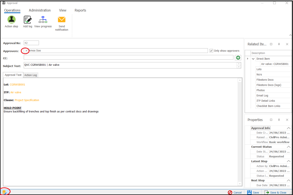This screenshot has height=195, width=293.
Task: Switch to the Action Log tab
Action: pos(31,75)
